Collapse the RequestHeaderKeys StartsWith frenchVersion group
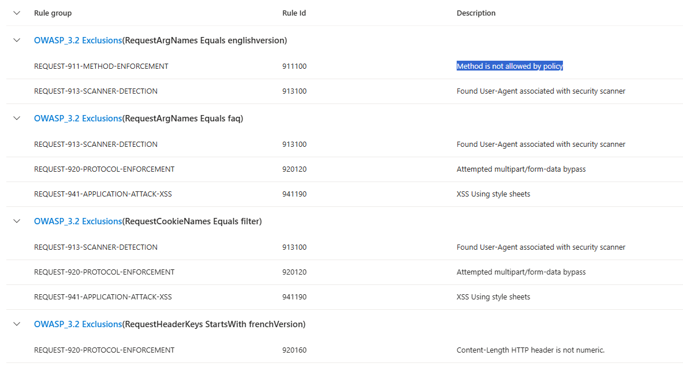This screenshot has width=683, height=374. (x=17, y=324)
